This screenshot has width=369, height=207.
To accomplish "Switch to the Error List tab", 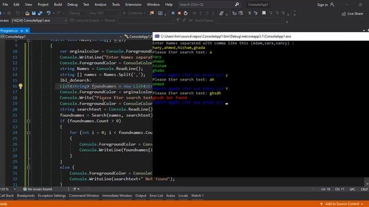I will tap(156, 195).
